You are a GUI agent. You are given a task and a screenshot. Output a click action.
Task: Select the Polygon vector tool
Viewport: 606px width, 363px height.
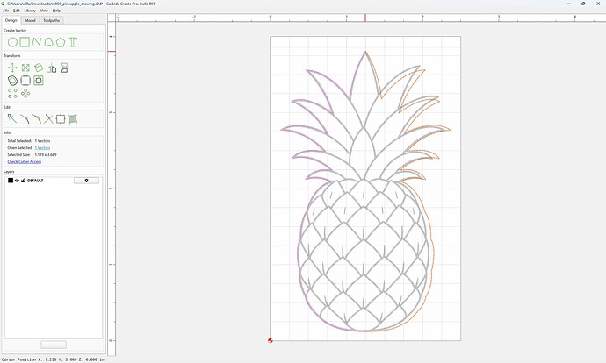tap(61, 42)
